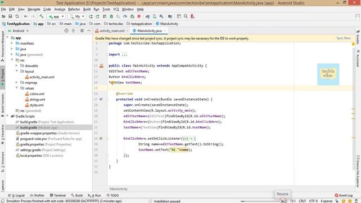Click the Profile app gauge icon

pos(125,16)
